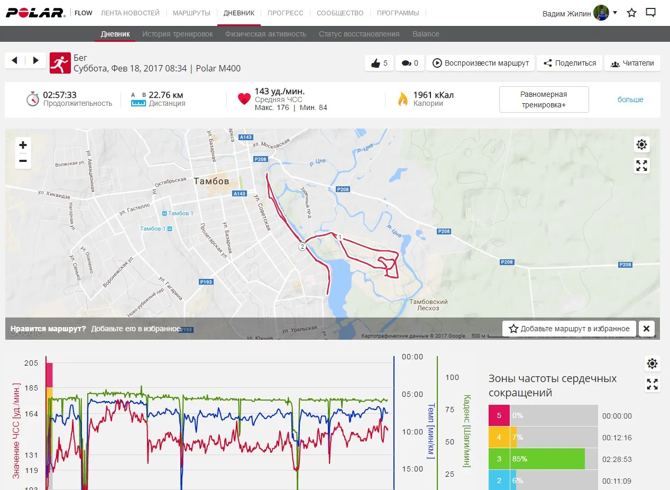Go to the previous training session arrow

pos(15,60)
